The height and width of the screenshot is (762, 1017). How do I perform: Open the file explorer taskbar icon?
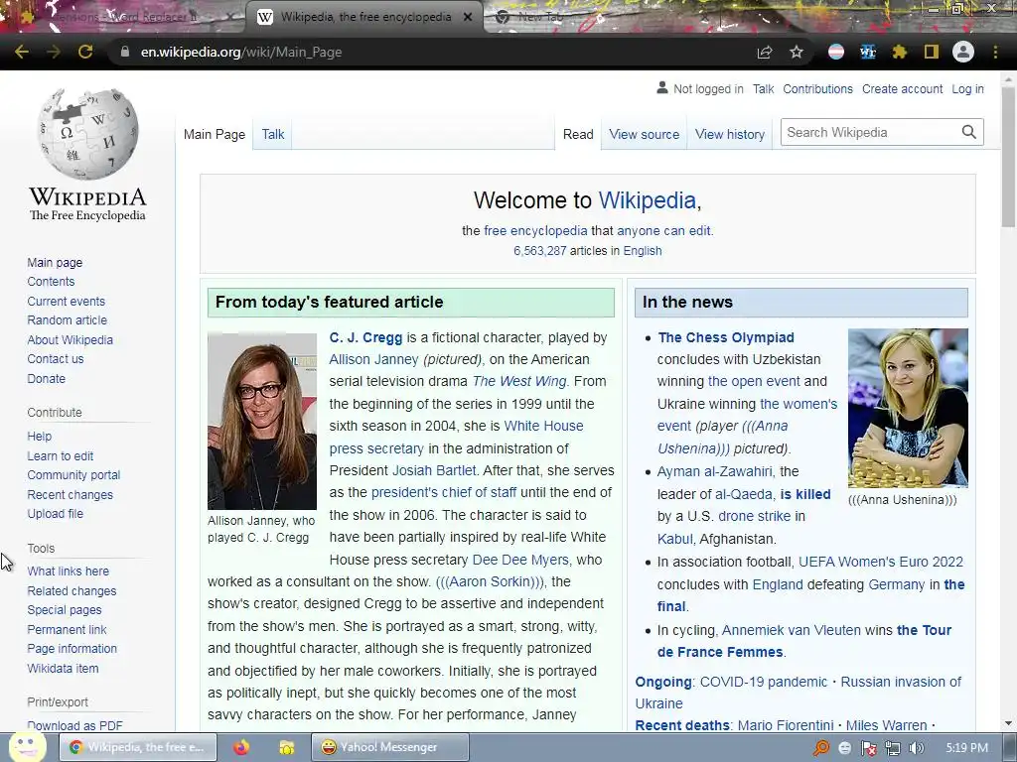[x=287, y=747]
